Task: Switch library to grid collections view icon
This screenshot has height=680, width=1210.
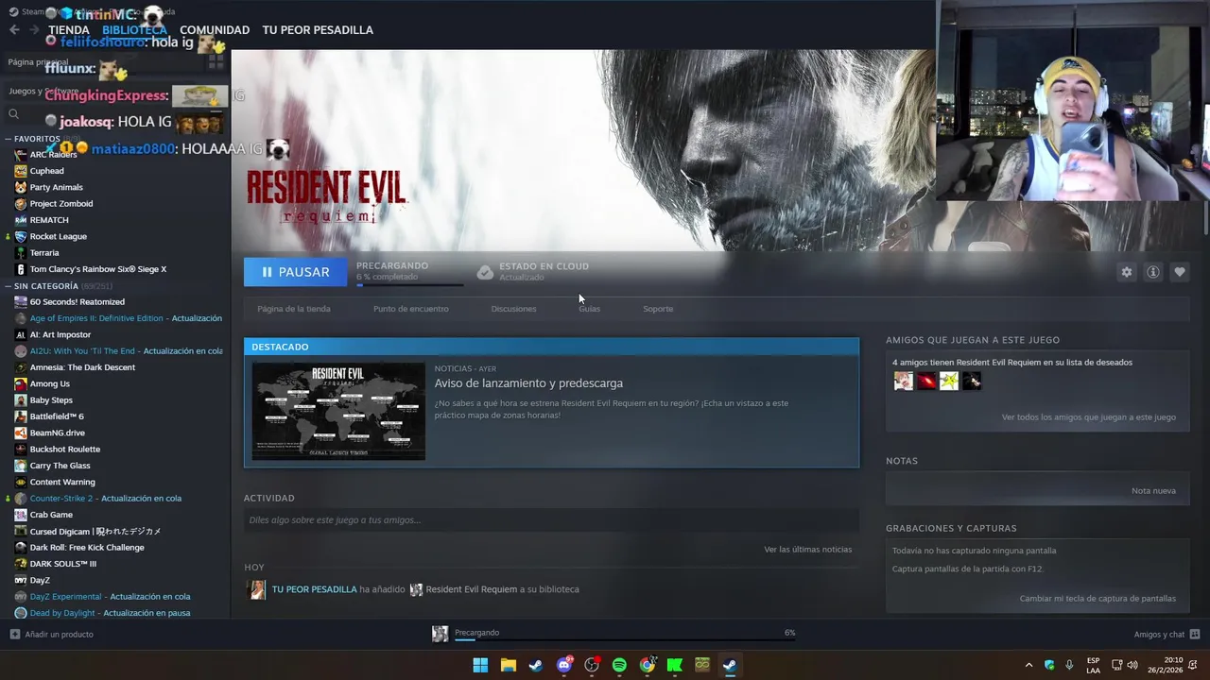Action: tap(216, 62)
